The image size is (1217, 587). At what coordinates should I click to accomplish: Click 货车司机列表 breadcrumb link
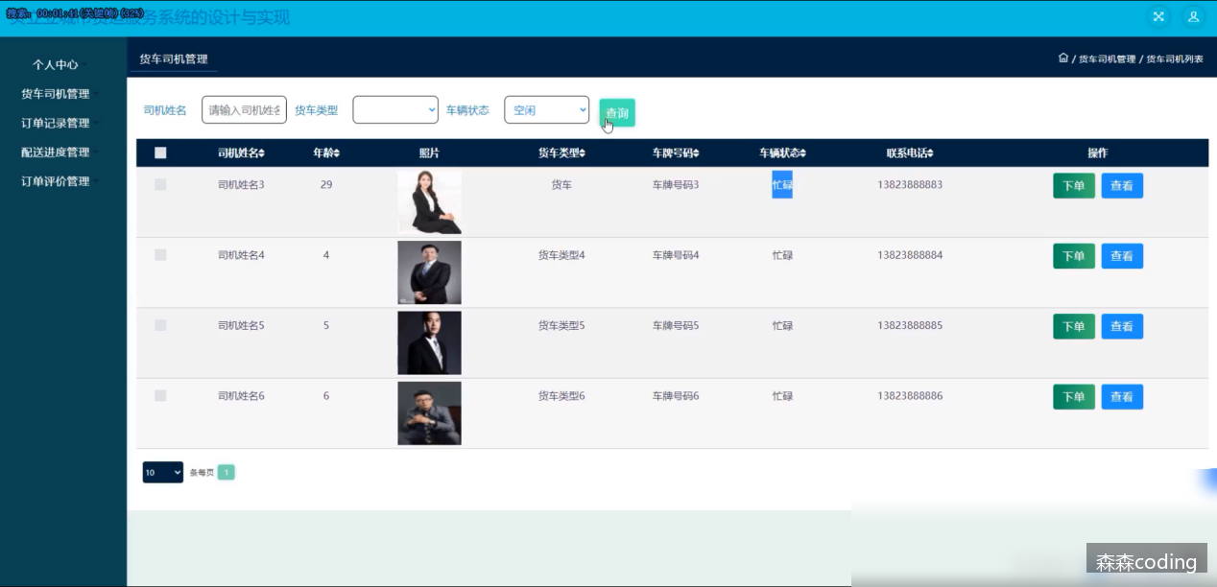coord(1175,59)
